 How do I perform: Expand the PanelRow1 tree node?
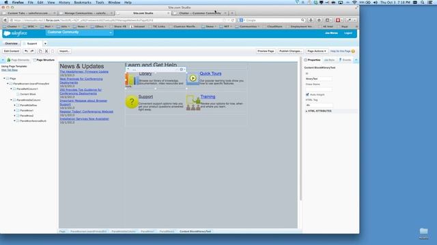coord(14,110)
